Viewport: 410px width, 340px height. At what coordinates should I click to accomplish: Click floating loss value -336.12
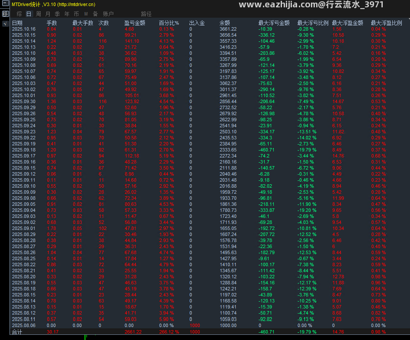(x=266, y=35)
